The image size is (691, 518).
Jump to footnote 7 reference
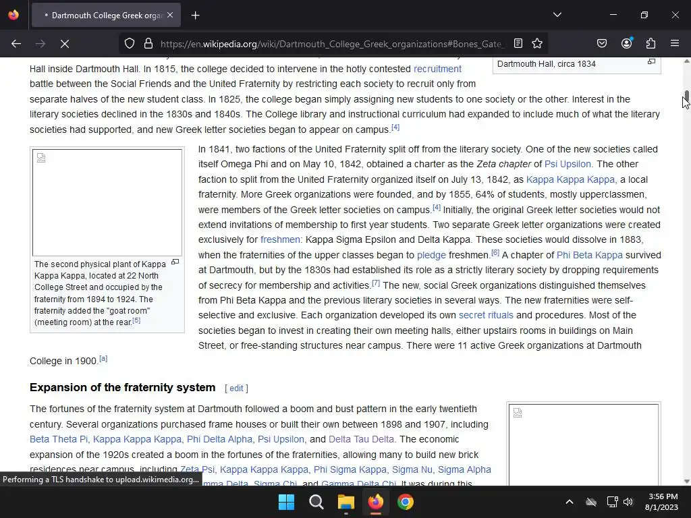(x=375, y=283)
